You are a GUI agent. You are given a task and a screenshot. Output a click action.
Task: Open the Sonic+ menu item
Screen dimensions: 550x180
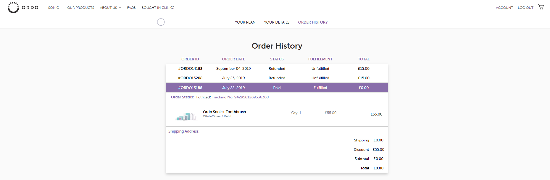[x=55, y=8]
